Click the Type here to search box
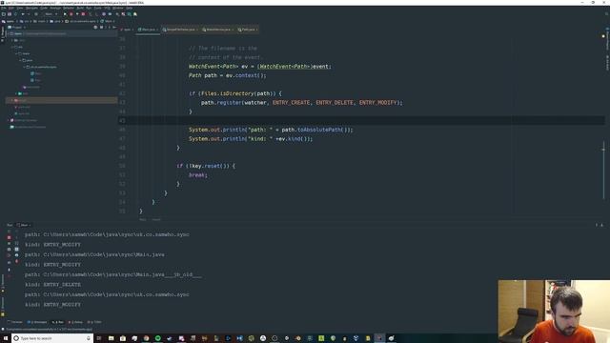The height and width of the screenshot is (343, 610). (52, 338)
